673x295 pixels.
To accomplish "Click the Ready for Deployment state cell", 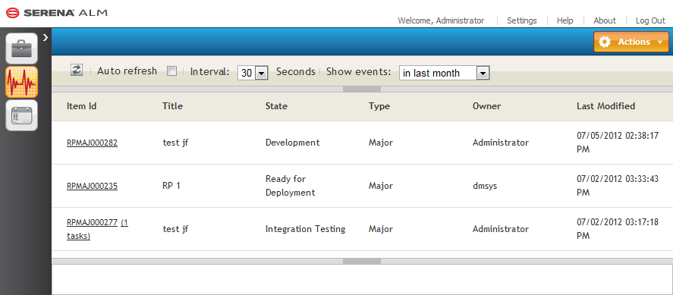I will click(290, 186).
